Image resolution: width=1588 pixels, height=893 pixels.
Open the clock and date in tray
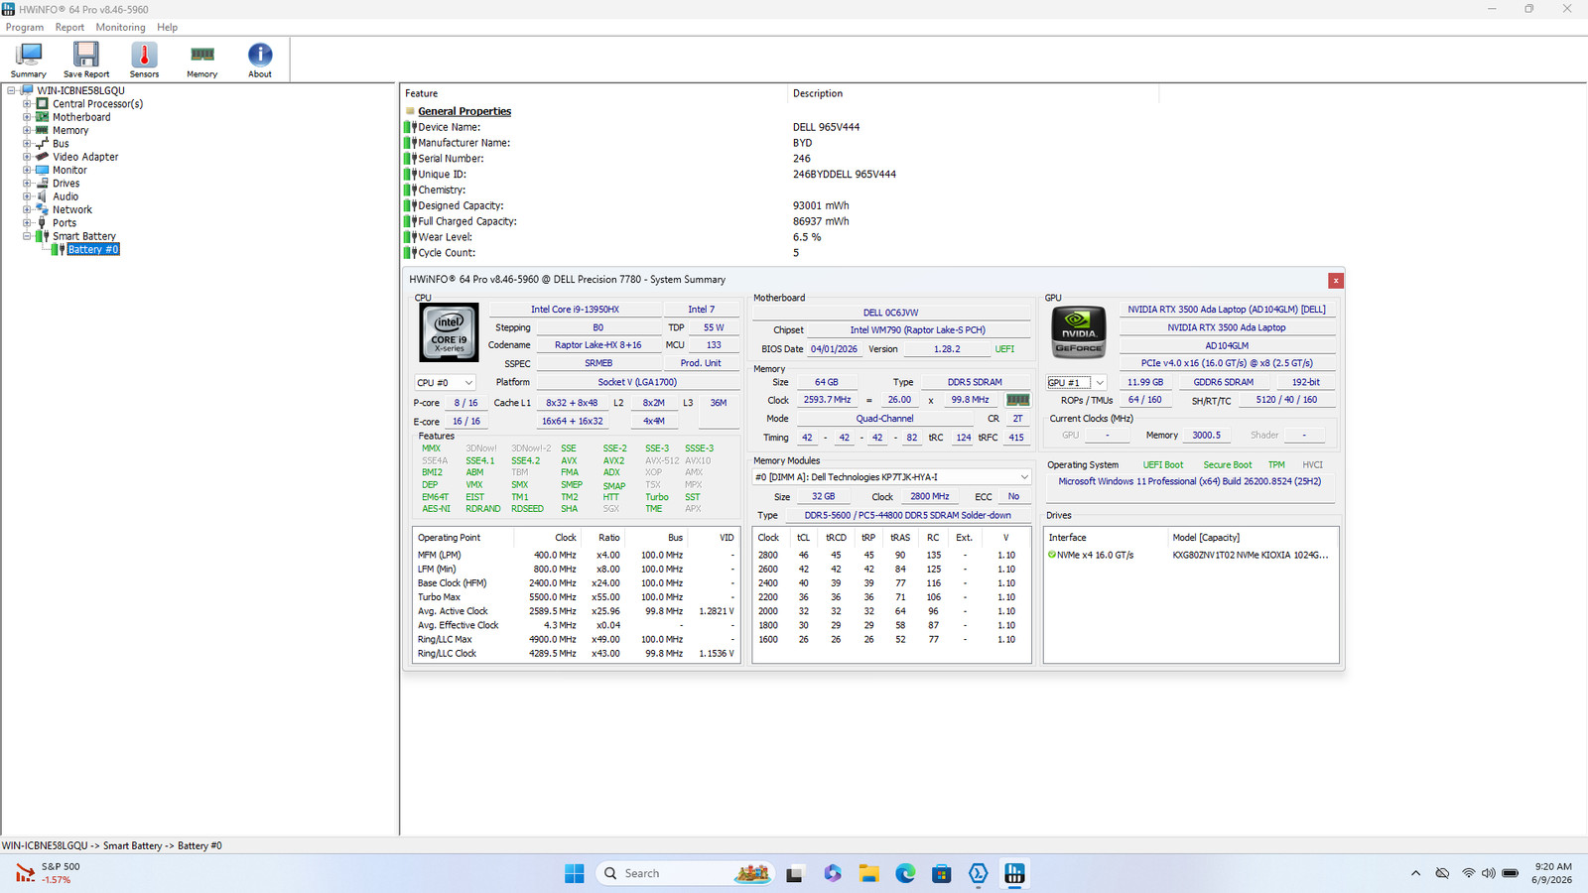coord(1552,873)
